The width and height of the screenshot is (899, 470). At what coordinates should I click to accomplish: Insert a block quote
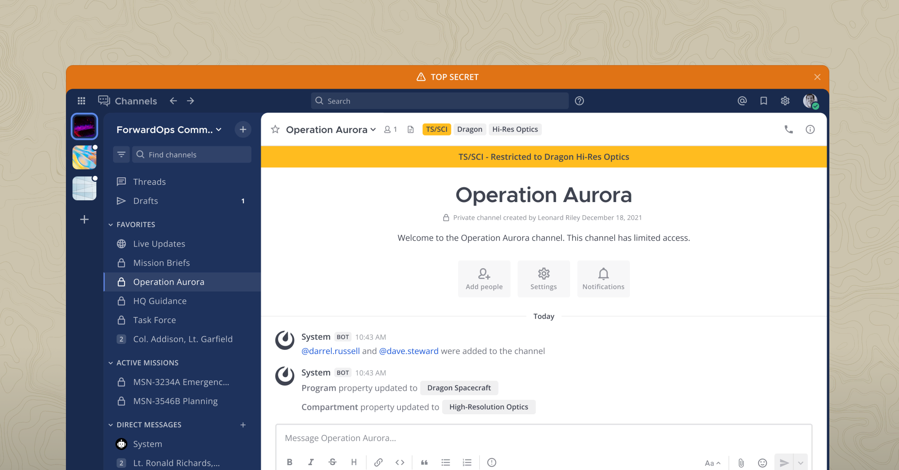pyautogui.click(x=424, y=462)
